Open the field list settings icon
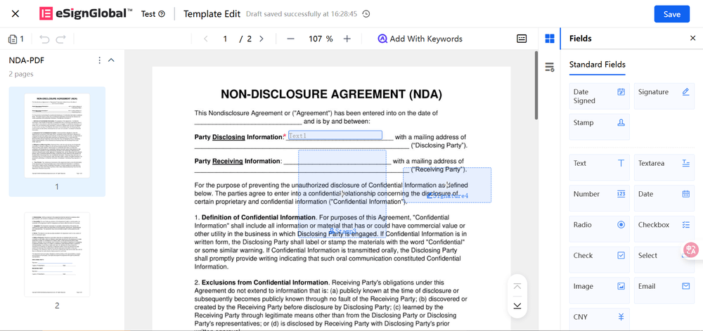703x331 pixels. 550,67
